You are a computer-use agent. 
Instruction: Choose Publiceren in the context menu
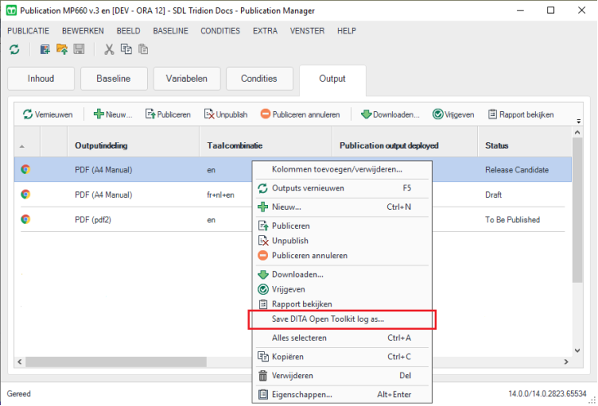click(x=342, y=225)
